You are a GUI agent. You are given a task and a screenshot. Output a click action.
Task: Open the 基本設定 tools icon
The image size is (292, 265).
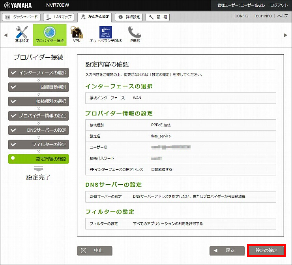[x=22, y=34]
